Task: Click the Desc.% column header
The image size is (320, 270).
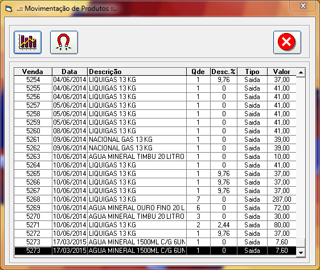Action: [x=224, y=72]
